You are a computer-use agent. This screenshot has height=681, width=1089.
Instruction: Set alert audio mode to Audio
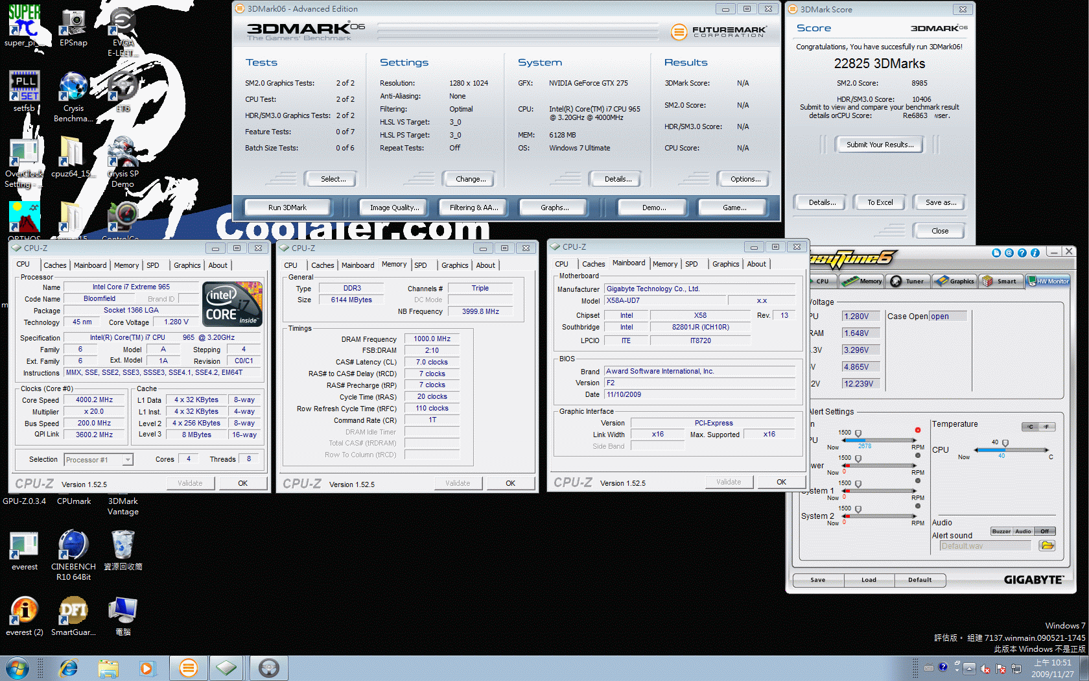click(1023, 531)
